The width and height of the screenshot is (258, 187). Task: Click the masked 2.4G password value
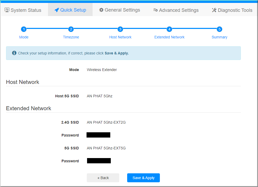(x=98, y=135)
